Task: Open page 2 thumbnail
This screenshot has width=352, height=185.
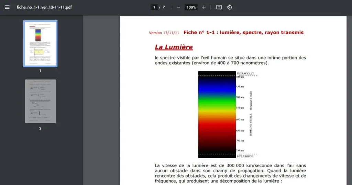Action: 40,101
